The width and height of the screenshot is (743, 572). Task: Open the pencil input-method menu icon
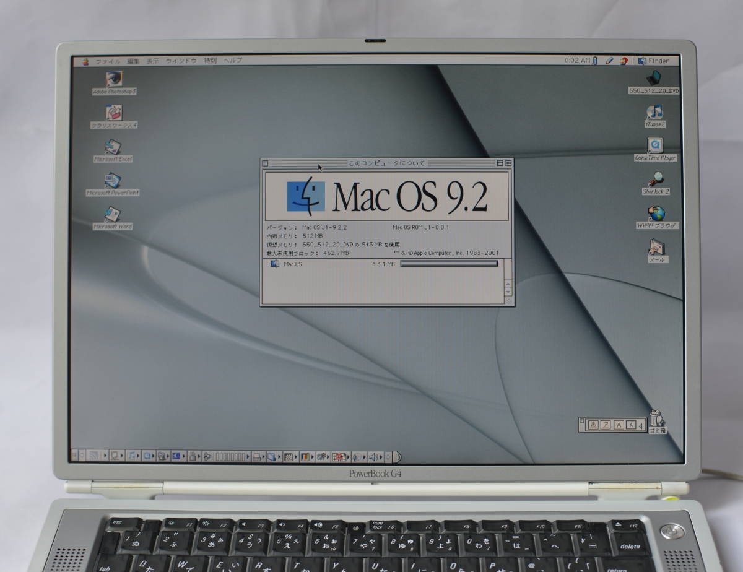click(x=609, y=61)
